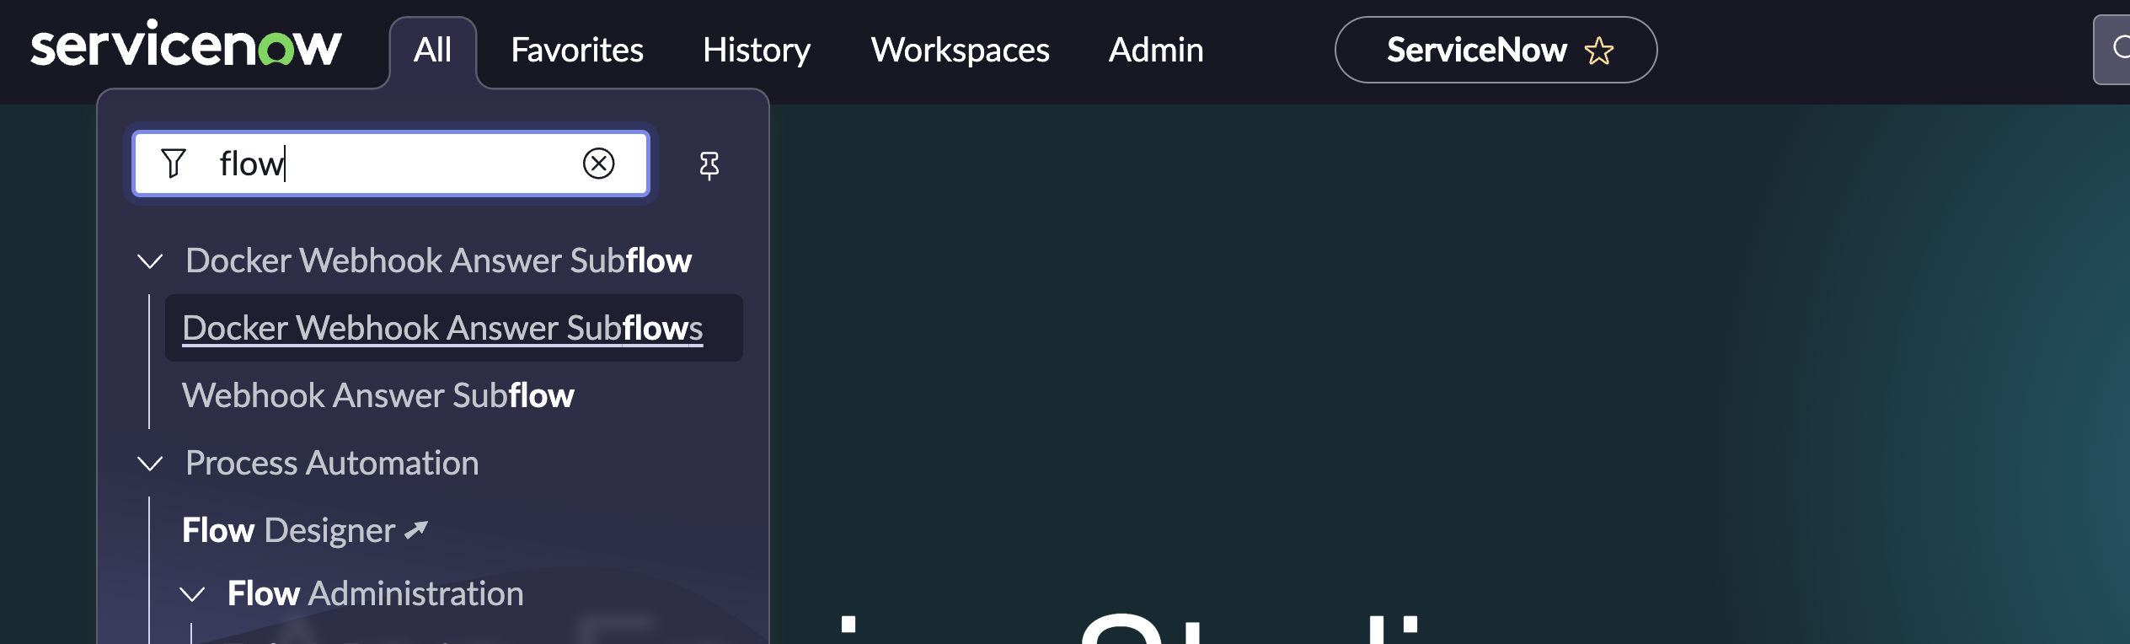Collapse the Process Automation section chevron
This screenshot has height=644, width=2130.
(x=150, y=464)
